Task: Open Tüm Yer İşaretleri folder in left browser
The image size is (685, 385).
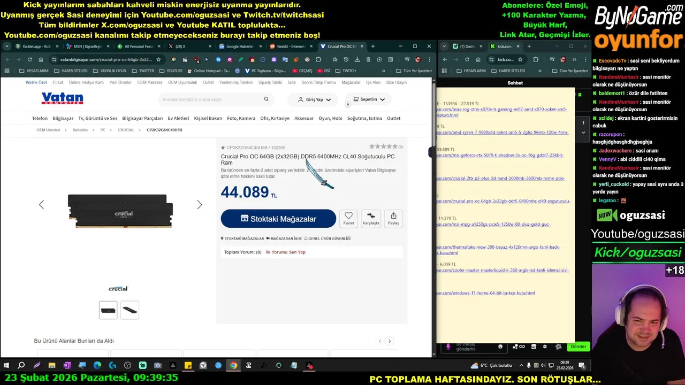Action: coord(414,71)
